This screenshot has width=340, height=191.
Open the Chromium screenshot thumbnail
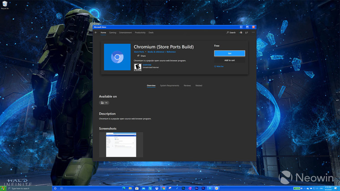(x=121, y=145)
